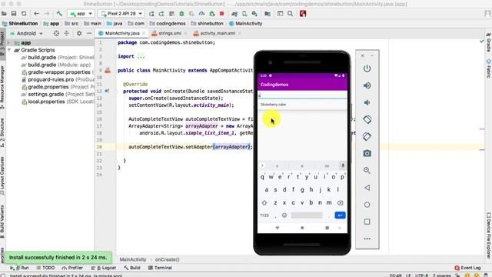The height and width of the screenshot is (277, 492).
Task: Click codingdemos in the breadcrumb bar
Action: point(168,24)
